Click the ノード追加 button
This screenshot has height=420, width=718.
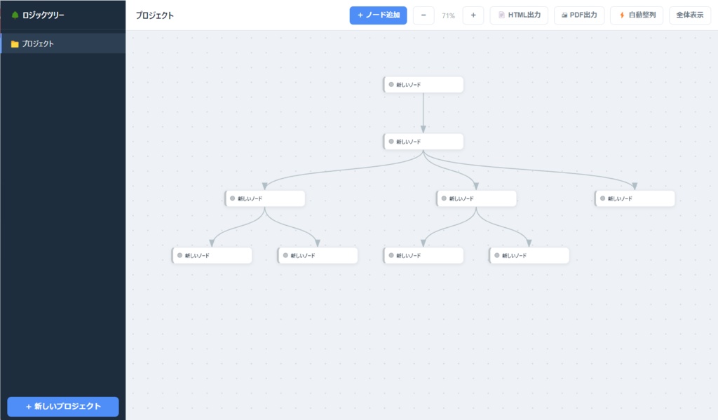pos(378,15)
